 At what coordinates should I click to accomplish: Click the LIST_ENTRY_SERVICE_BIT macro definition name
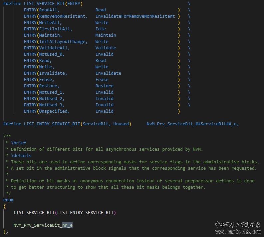pos(52,124)
